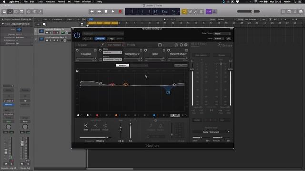Open the Snap Smart dropdown
305x171 pixels.
click(227, 19)
